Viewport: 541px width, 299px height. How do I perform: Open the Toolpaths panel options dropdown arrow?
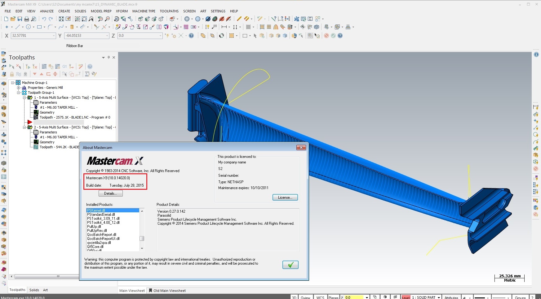click(x=103, y=58)
